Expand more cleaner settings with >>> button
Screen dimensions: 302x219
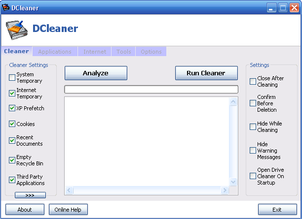[x=30, y=195]
